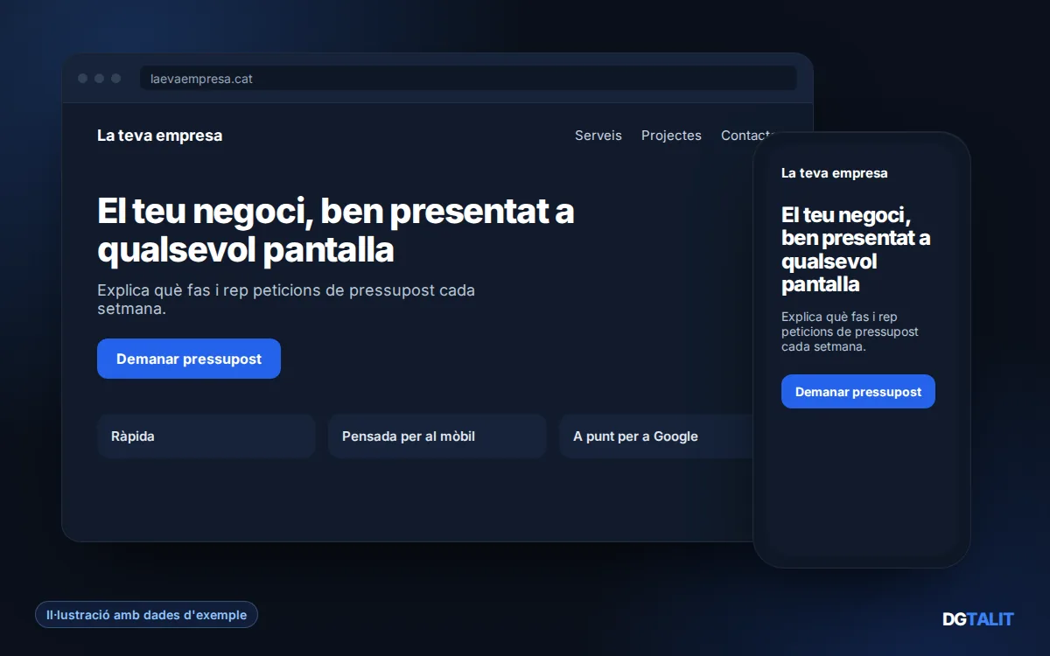The image size is (1050, 656).
Task: Click 'Demanar pressupost' button in browser mockup
Action: point(189,359)
